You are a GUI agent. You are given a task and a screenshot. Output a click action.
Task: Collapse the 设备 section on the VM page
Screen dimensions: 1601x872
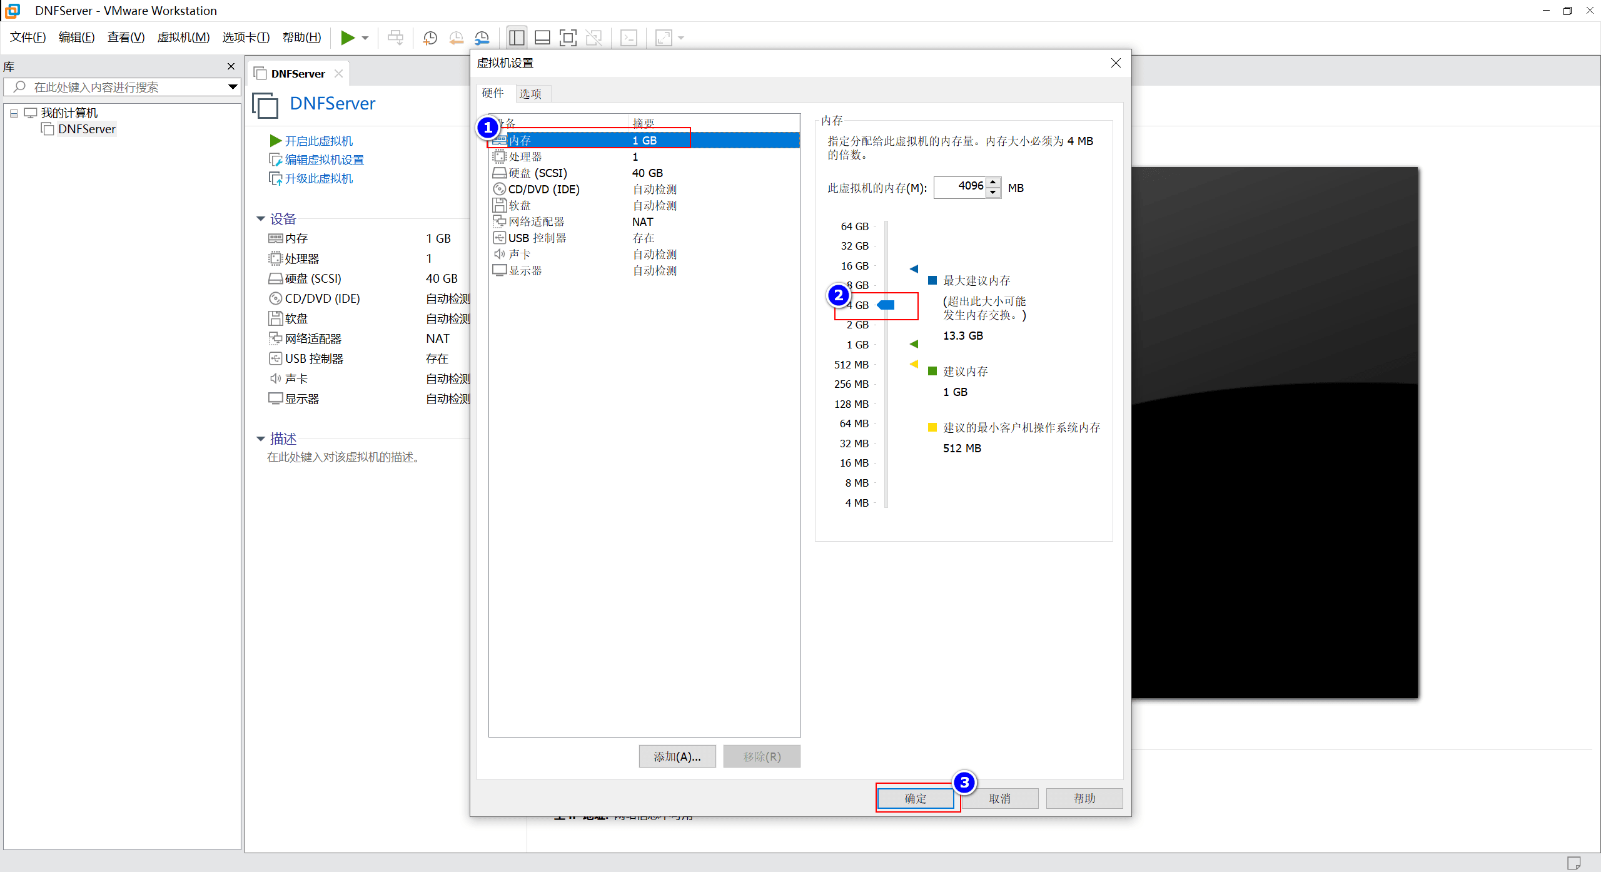[261, 219]
